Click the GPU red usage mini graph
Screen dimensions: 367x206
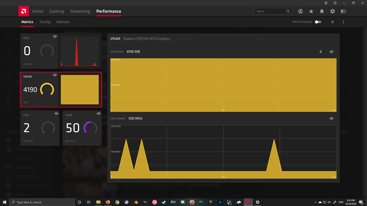point(80,51)
